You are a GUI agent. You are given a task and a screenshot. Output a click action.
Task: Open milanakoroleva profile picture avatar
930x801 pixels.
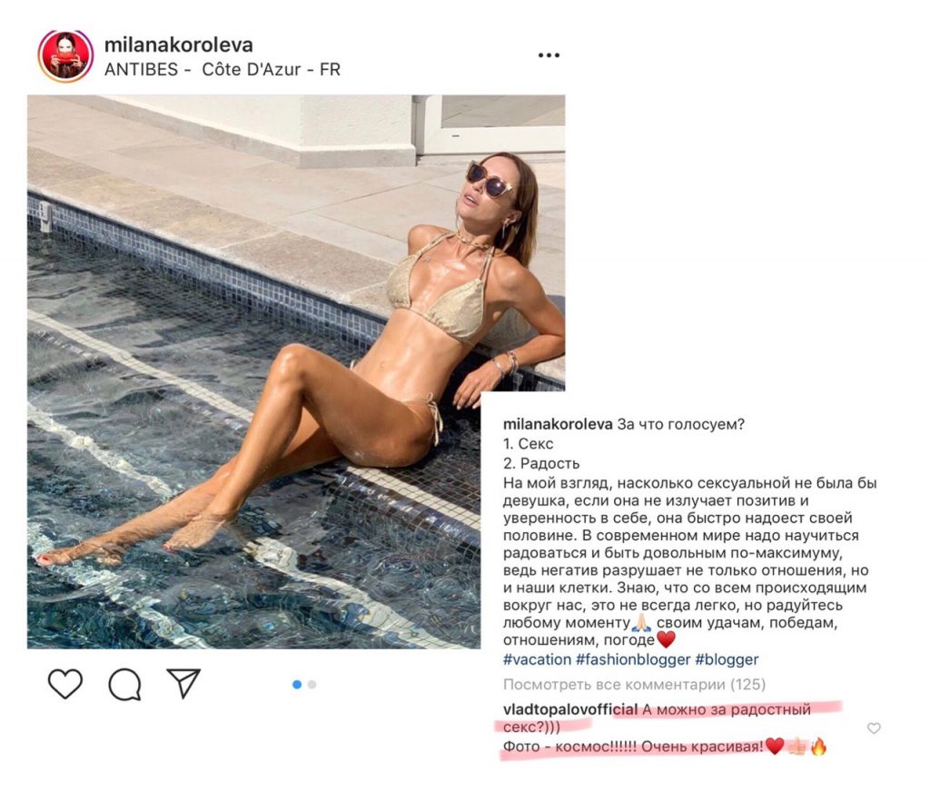coord(65,55)
